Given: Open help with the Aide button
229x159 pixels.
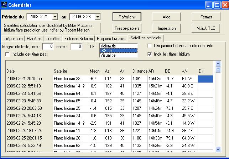Looking at the screenshot, I should (x=166, y=17).
